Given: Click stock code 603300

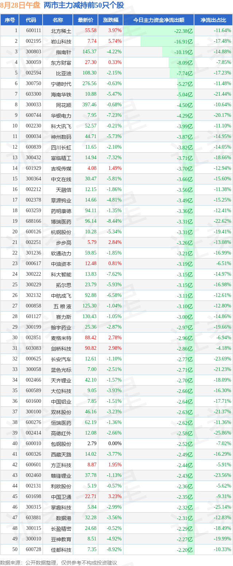Looking at the screenshot, I should (33, 94).
